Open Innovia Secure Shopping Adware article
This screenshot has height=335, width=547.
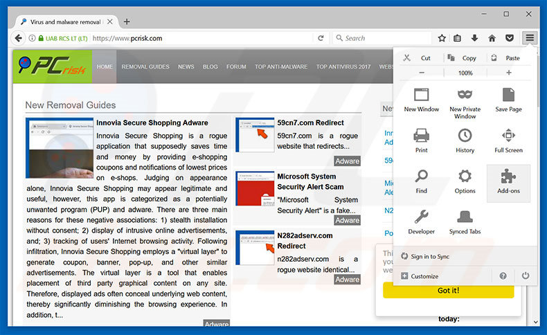152,123
